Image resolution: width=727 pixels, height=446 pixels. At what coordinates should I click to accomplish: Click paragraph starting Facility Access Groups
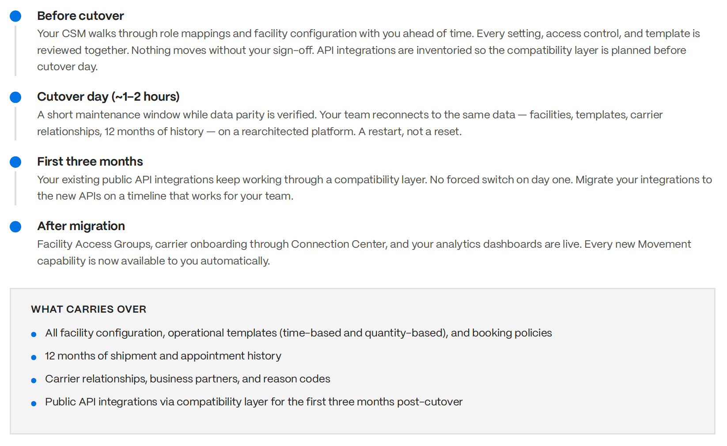[x=364, y=253]
